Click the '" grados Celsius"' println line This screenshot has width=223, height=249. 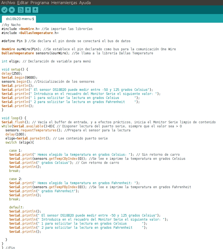[x=64, y=162]
